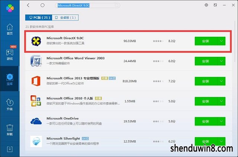
Task: Click the 5.0分 score
Action: [172, 101]
